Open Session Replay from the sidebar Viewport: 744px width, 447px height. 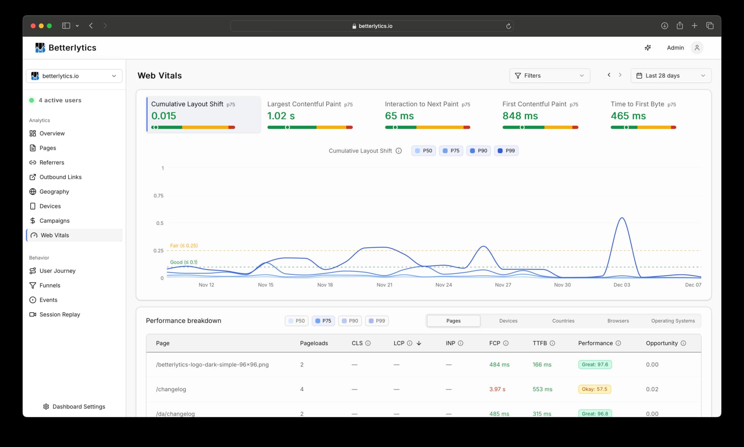[x=59, y=314]
